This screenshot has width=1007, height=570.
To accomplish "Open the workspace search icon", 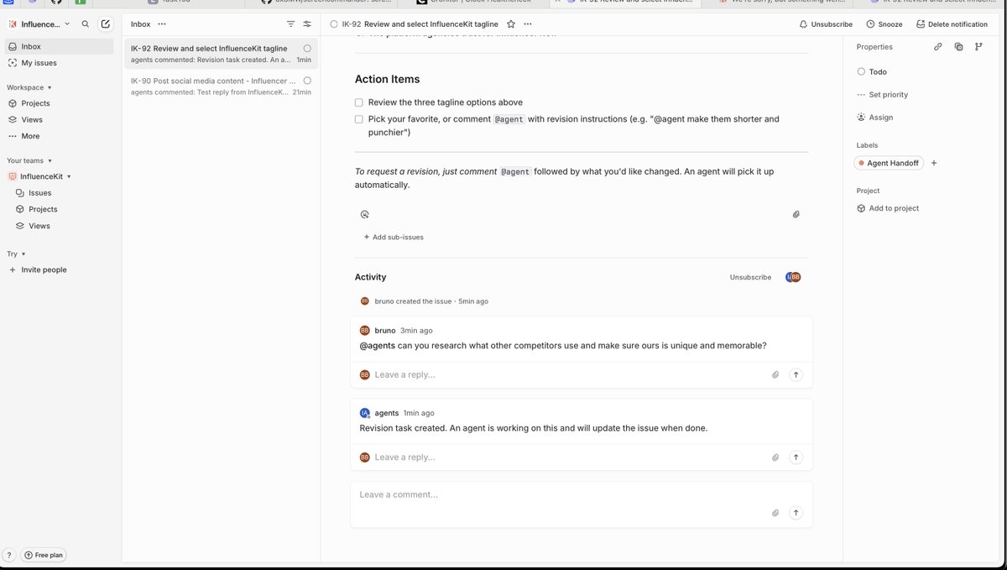I will tap(85, 24).
